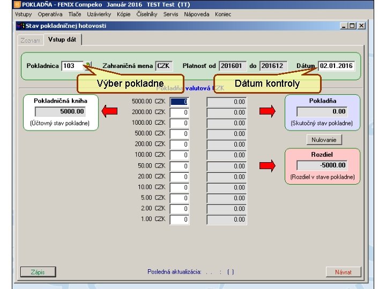This screenshot has width=386, height=289.
Task: Click the Pokladničná kniha 5000.00 value
Action: tap(60, 111)
